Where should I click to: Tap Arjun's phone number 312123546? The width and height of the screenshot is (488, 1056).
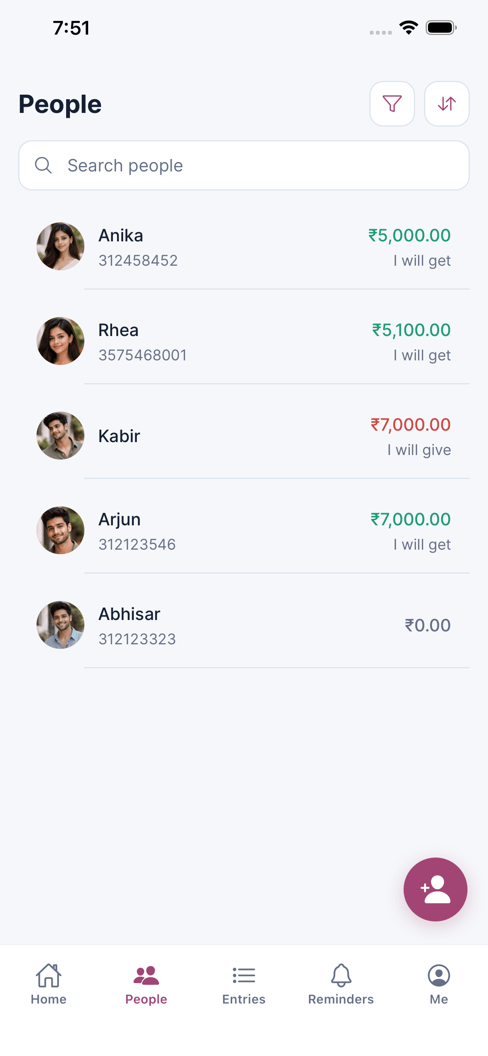click(137, 544)
